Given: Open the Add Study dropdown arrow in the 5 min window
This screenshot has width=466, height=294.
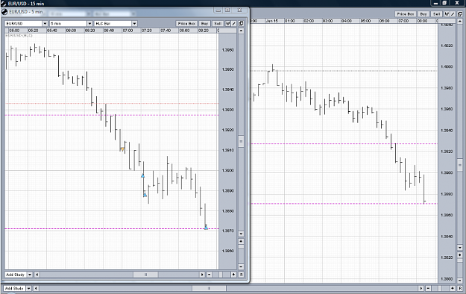Looking at the screenshot, I should [x=30, y=275].
